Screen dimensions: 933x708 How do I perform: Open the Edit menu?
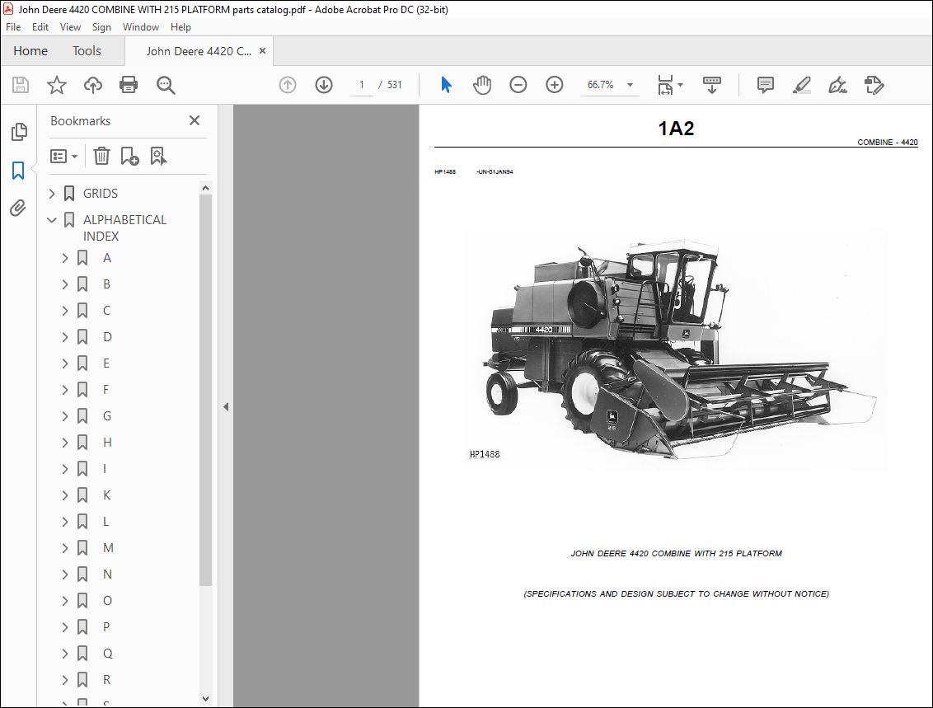coord(40,26)
